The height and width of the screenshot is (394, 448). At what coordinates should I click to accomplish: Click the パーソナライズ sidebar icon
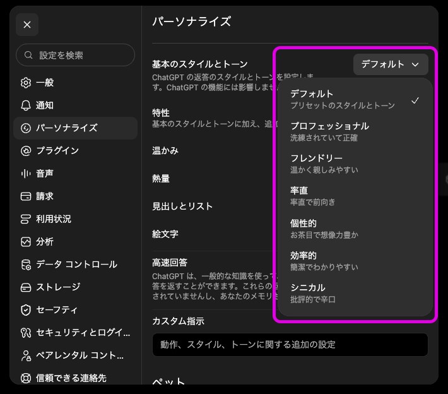26,128
